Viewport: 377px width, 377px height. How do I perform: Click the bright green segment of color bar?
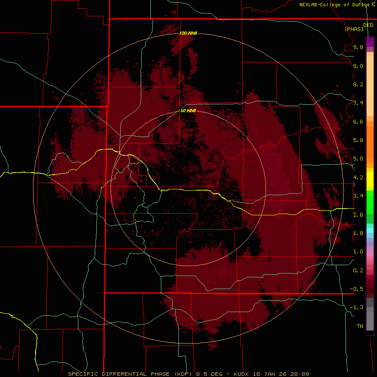click(370, 202)
